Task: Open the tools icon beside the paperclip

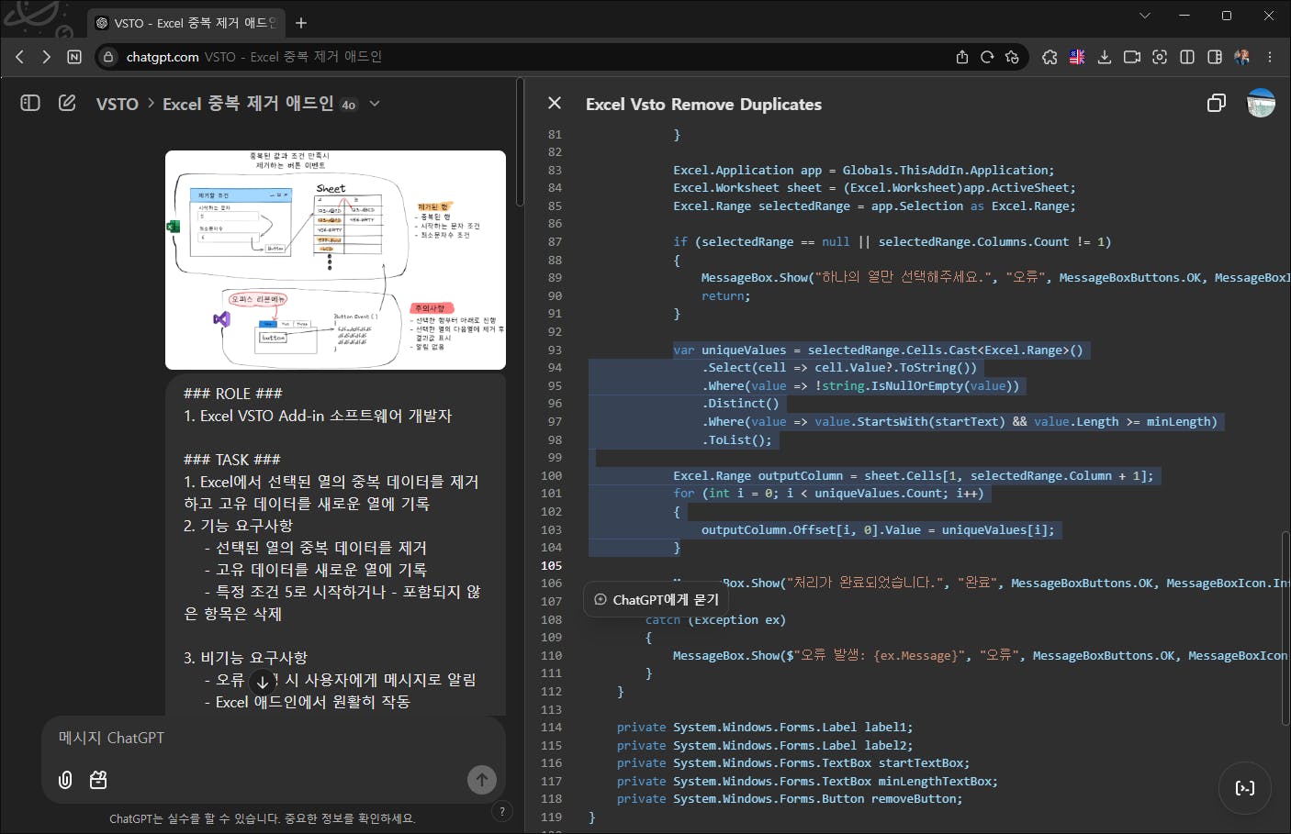Action: click(98, 780)
